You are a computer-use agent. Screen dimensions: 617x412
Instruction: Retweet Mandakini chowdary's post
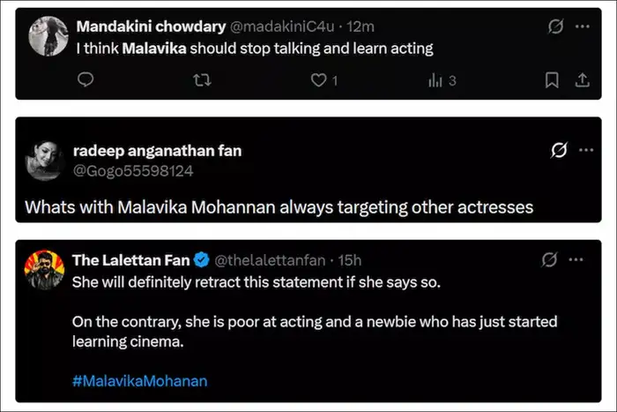pyautogui.click(x=202, y=80)
